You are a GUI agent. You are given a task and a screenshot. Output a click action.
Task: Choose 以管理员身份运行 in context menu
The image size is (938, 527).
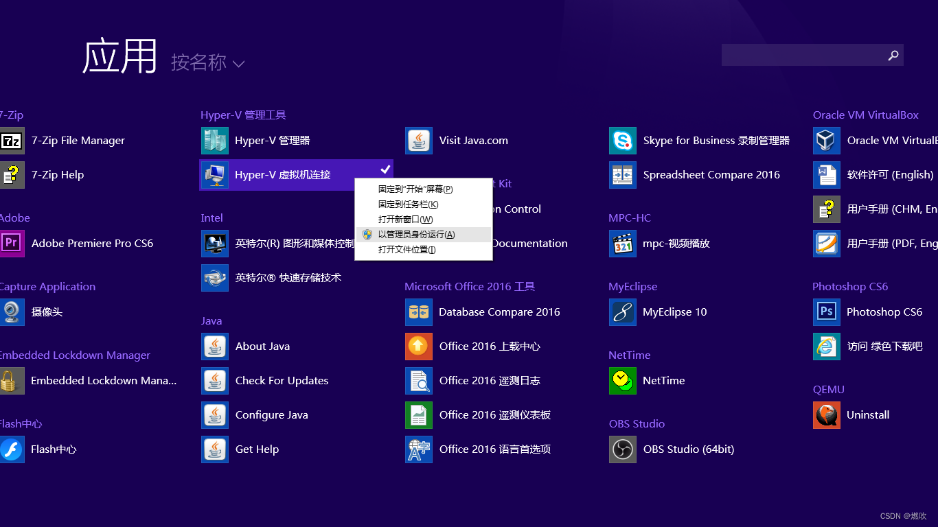click(x=424, y=234)
